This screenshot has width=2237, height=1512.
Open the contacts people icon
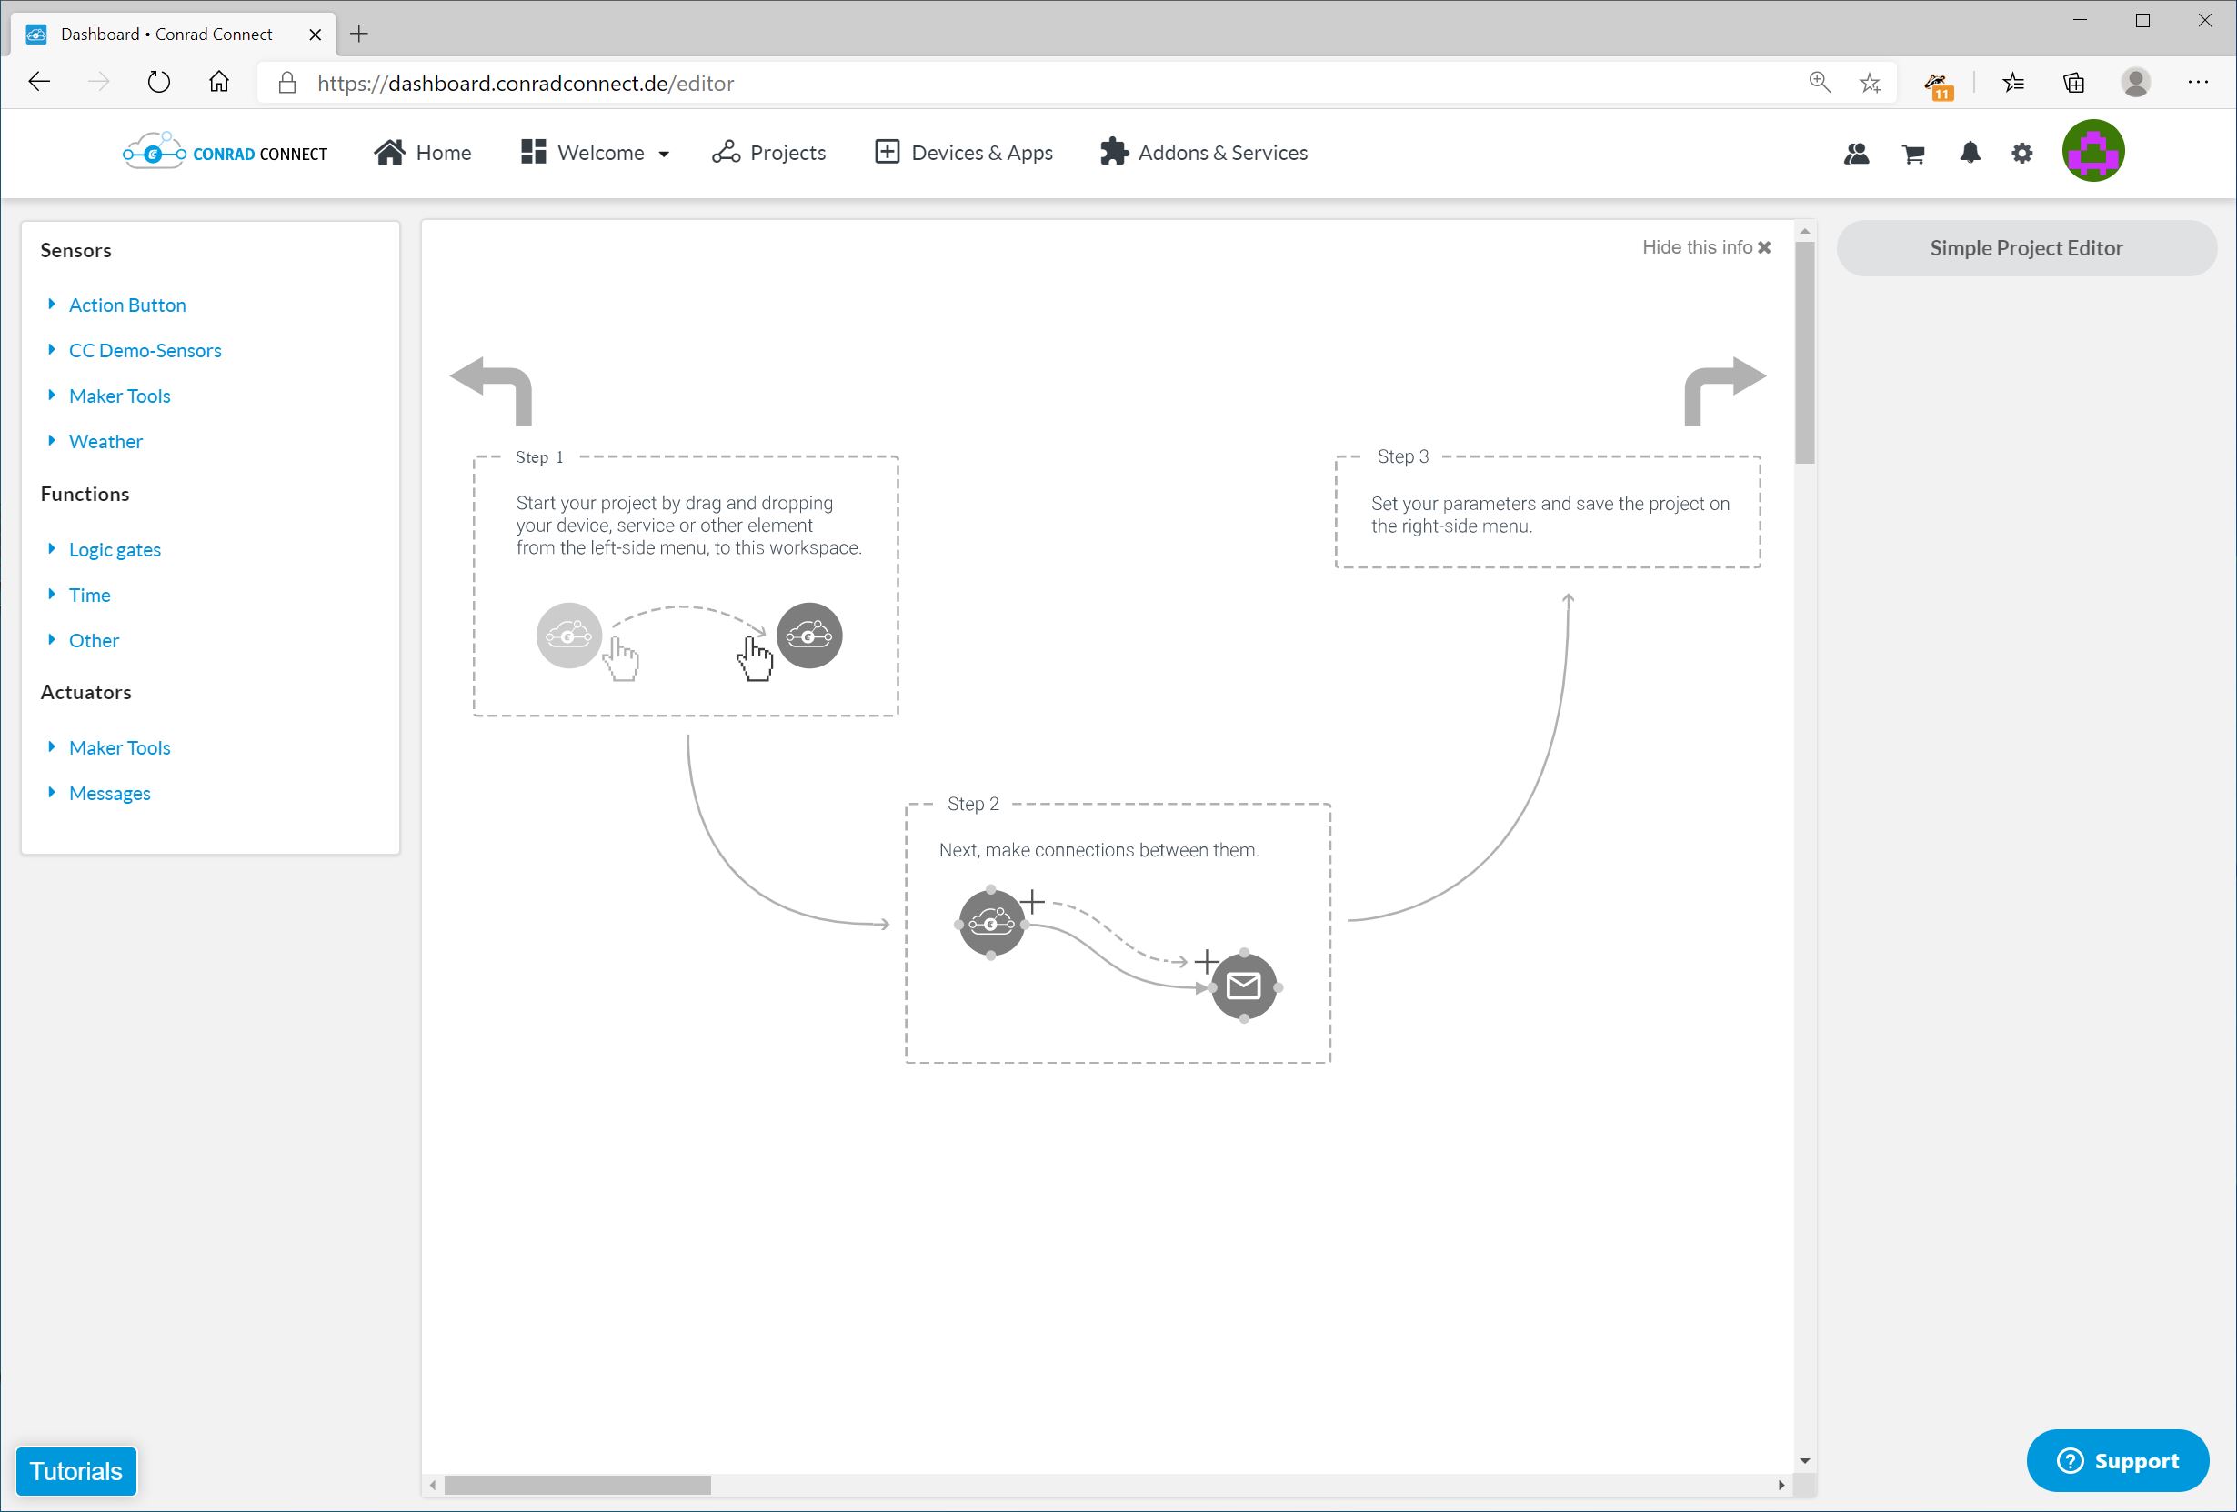click(1856, 153)
